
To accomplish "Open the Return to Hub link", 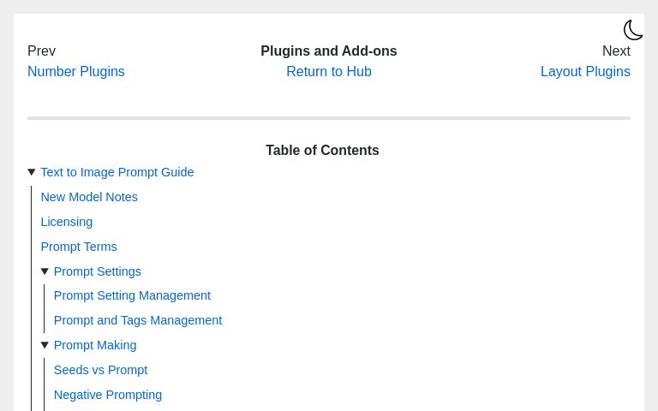I will click(329, 71).
